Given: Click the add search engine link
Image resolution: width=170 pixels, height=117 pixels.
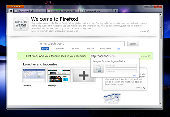Looking at the screenshot, I should [119, 49].
